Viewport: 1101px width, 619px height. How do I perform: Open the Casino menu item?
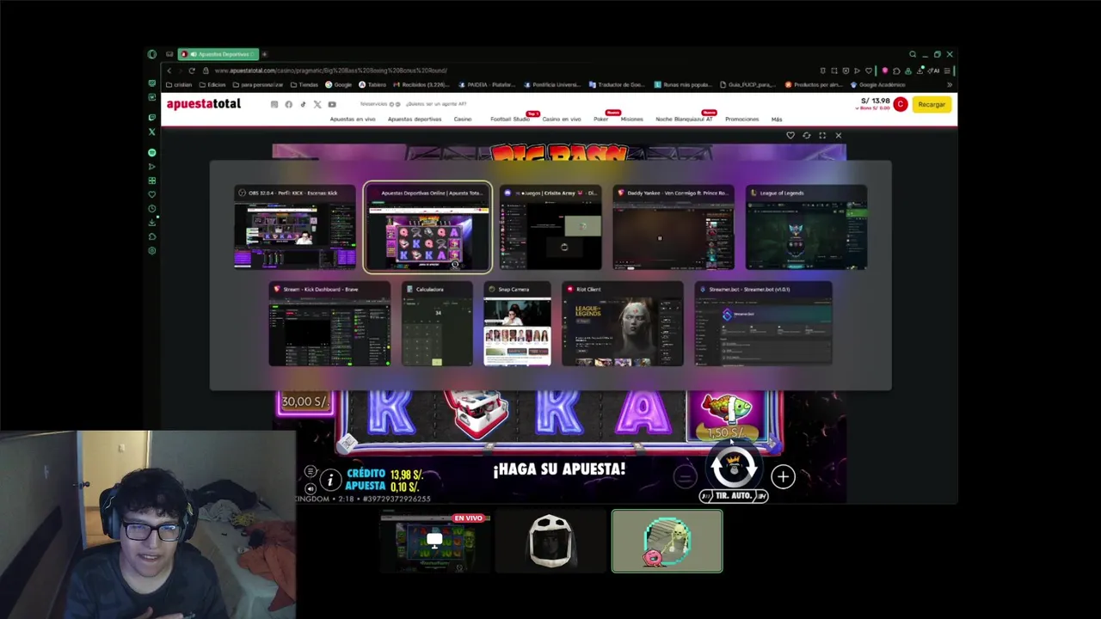pyautogui.click(x=463, y=120)
